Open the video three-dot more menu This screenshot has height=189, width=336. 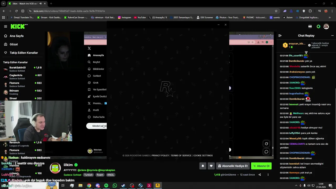268,175
